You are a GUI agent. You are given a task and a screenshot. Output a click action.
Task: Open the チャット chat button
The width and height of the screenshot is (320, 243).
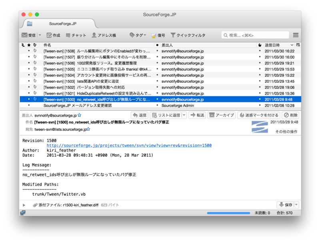pos(76,35)
